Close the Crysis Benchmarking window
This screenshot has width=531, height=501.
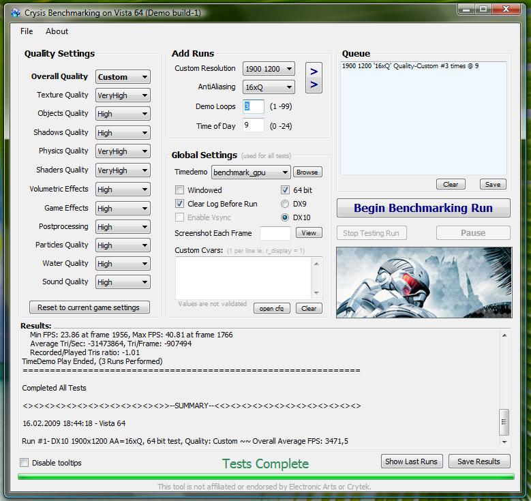click(506, 10)
